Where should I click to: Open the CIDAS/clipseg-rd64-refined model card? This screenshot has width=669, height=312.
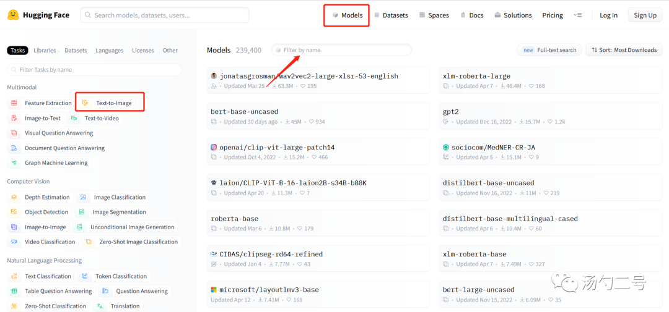pos(318,259)
